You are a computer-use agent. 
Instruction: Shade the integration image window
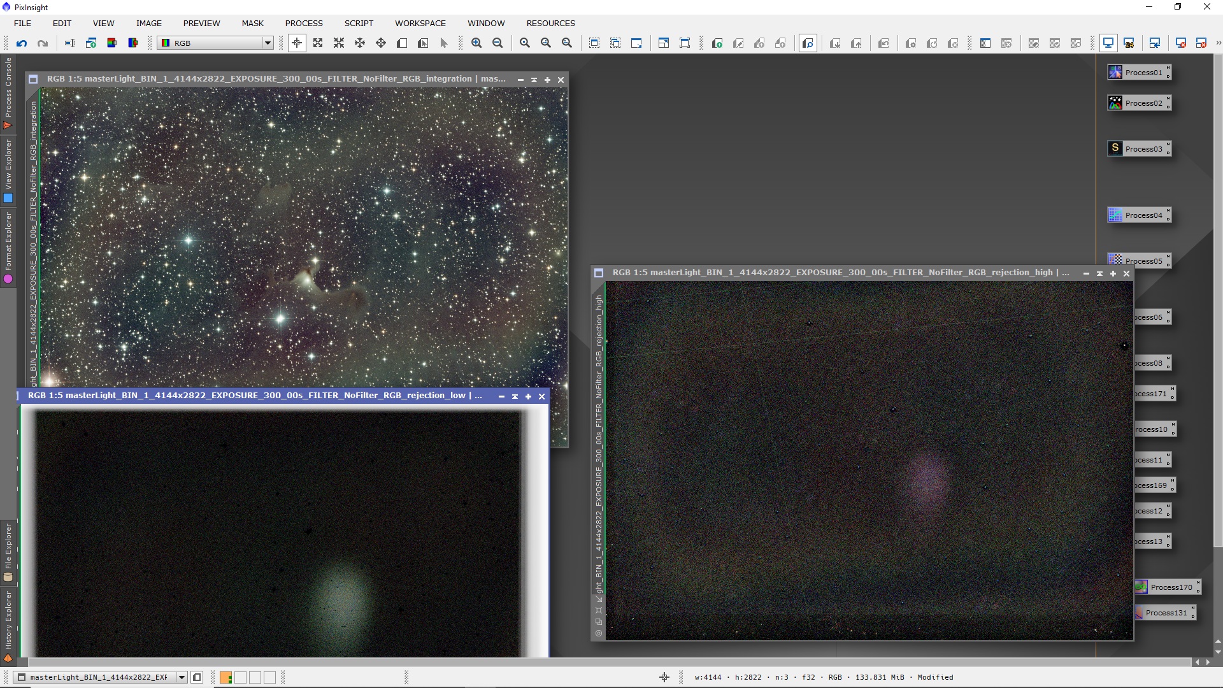(534, 80)
